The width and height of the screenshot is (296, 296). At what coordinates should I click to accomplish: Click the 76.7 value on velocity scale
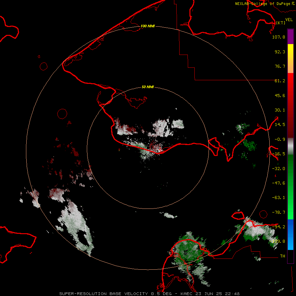click(x=280, y=66)
